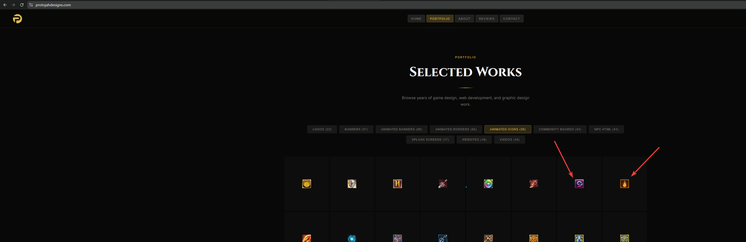This screenshot has width=746, height=242.
Task: Filter by Websites (16)
Action: coord(475,140)
